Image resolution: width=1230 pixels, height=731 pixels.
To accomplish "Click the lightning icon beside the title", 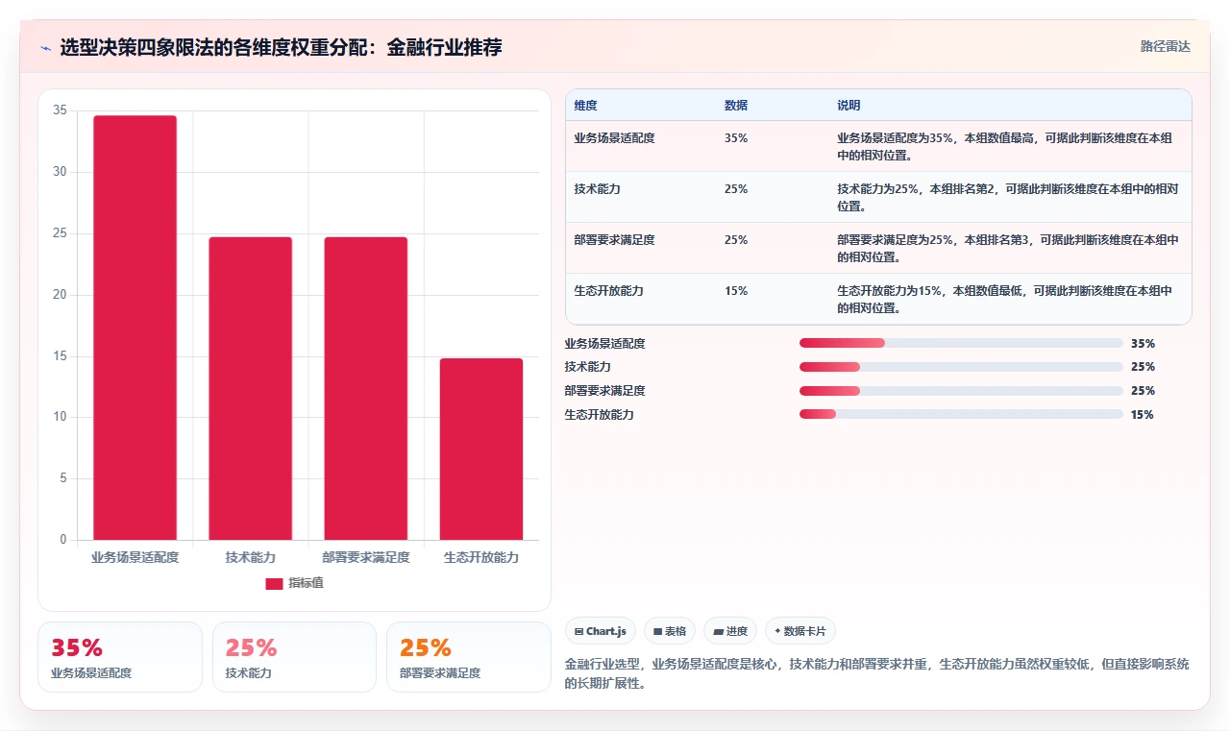I will [x=45, y=48].
